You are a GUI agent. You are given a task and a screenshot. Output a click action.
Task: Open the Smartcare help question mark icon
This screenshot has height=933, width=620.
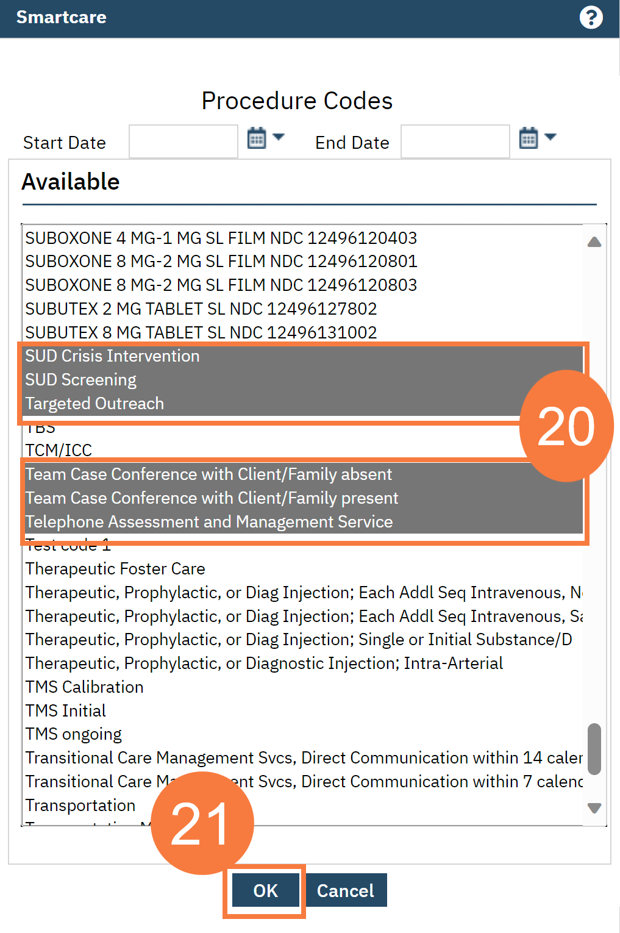click(x=591, y=18)
